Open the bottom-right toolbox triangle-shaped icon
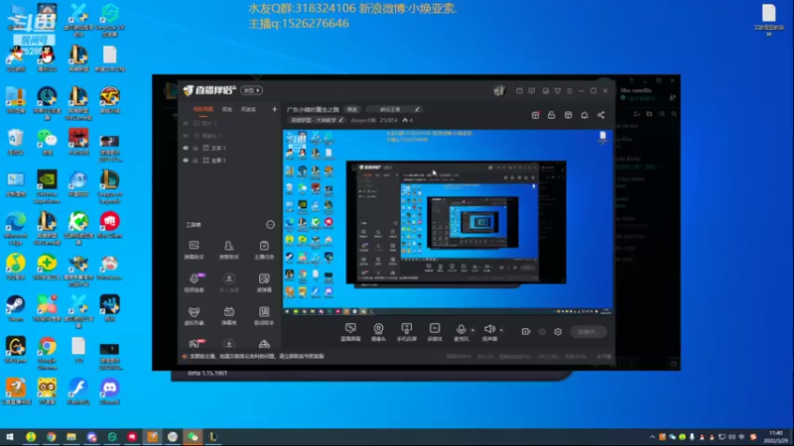The height and width of the screenshot is (446, 794). (x=264, y=344)
